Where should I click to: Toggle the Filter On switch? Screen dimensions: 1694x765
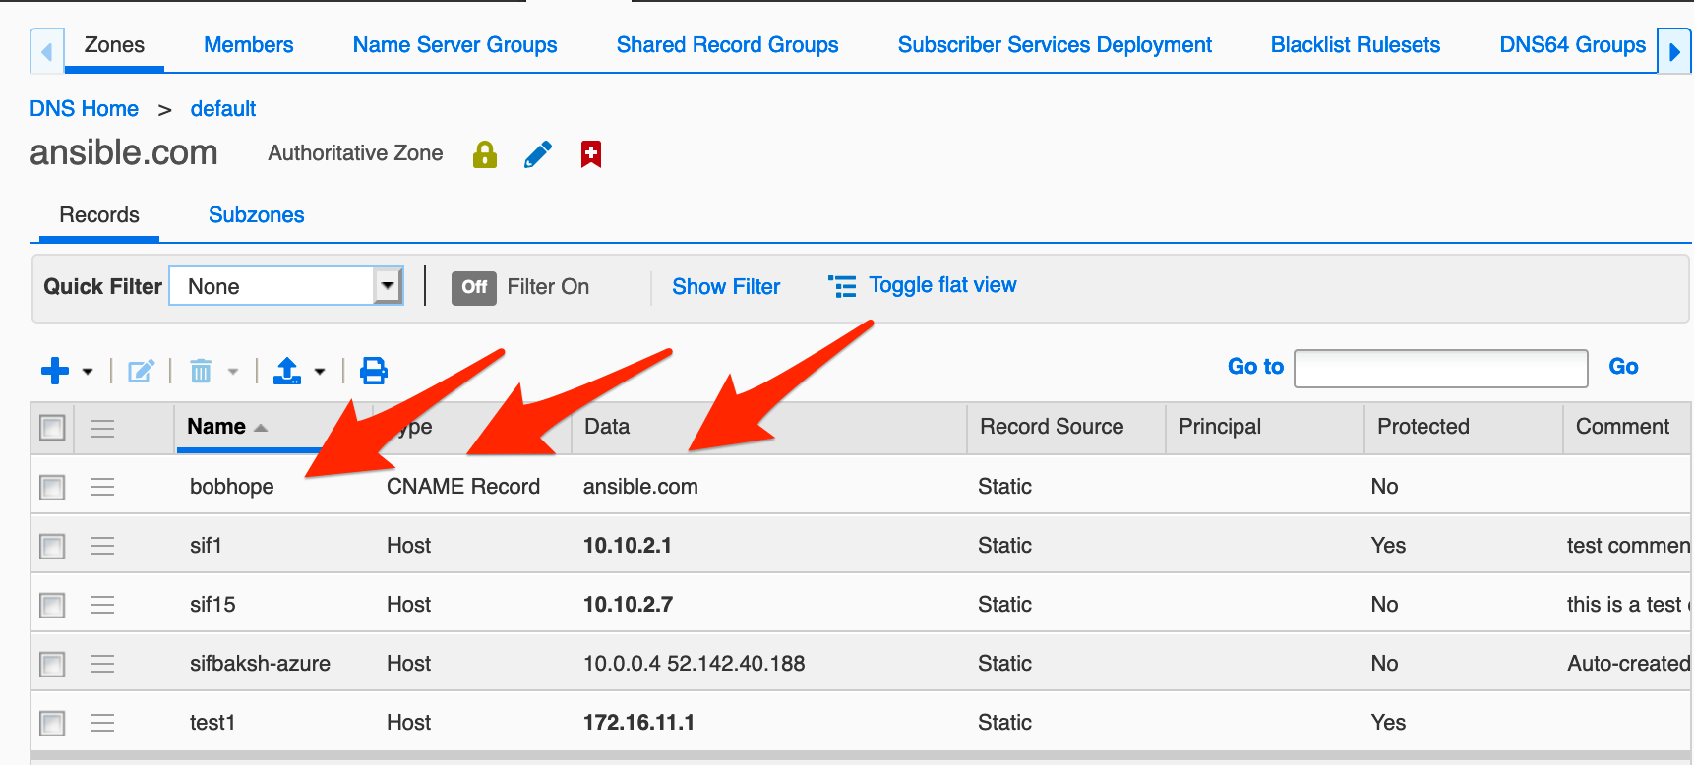click(x=474, y=287)
